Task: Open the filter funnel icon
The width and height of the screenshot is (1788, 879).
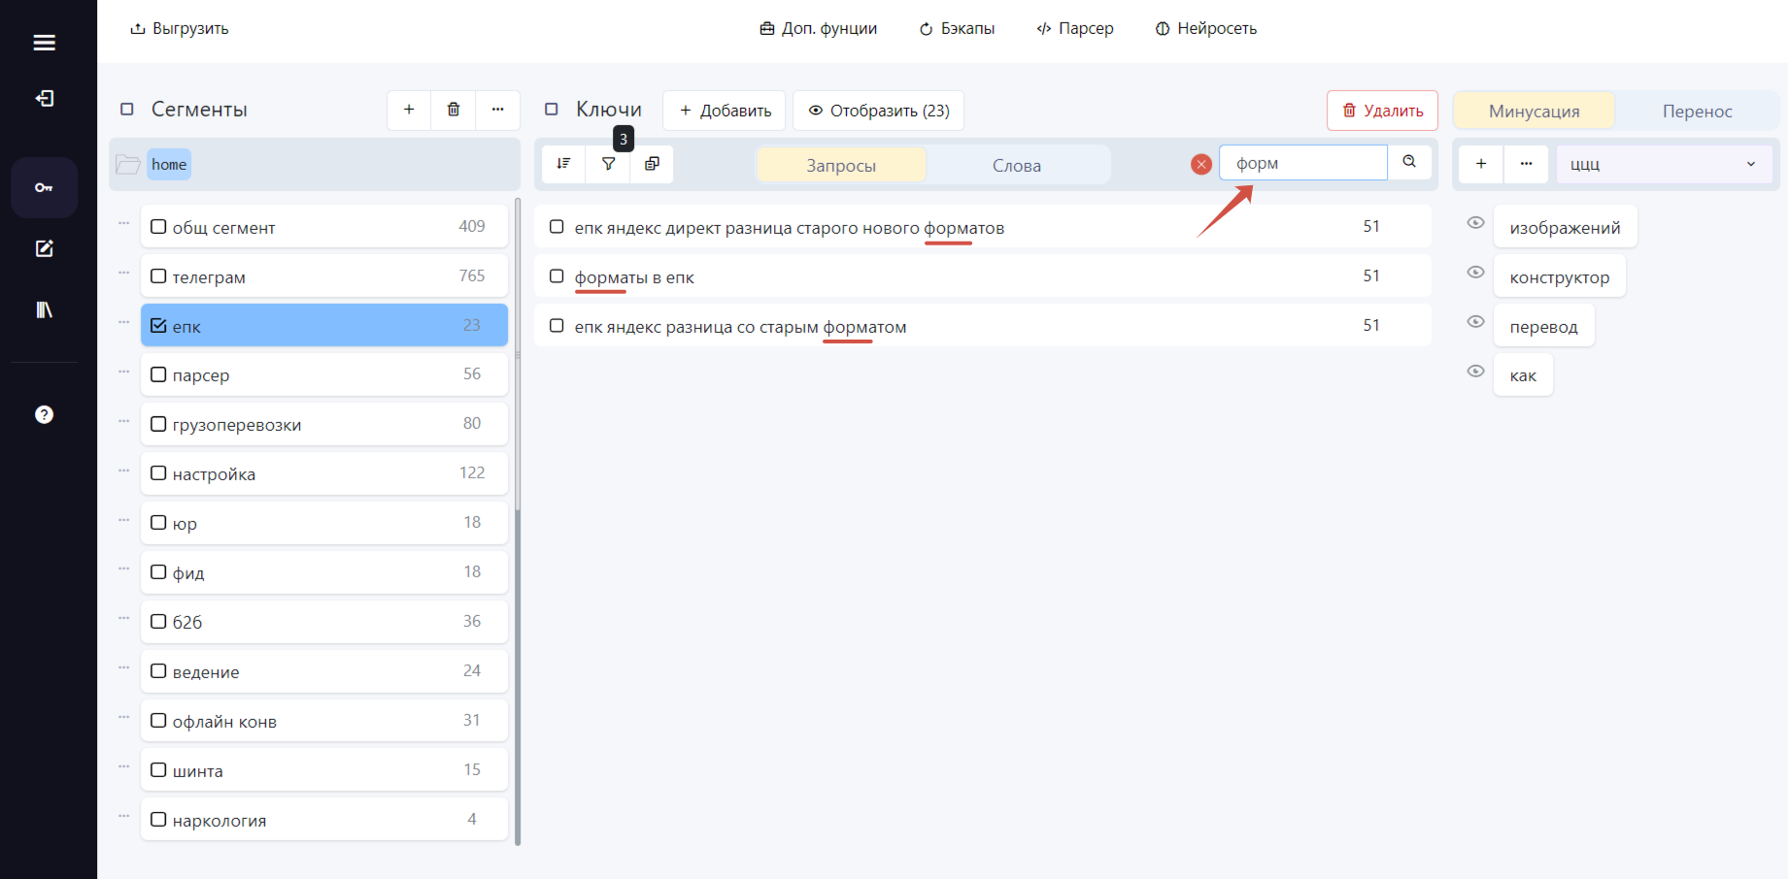Action: pyautogui.click(x=608, y=163)
